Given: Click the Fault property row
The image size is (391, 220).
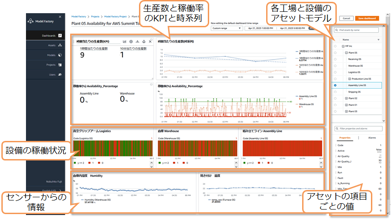Looking at the screenshot, I should click(359, 178).
